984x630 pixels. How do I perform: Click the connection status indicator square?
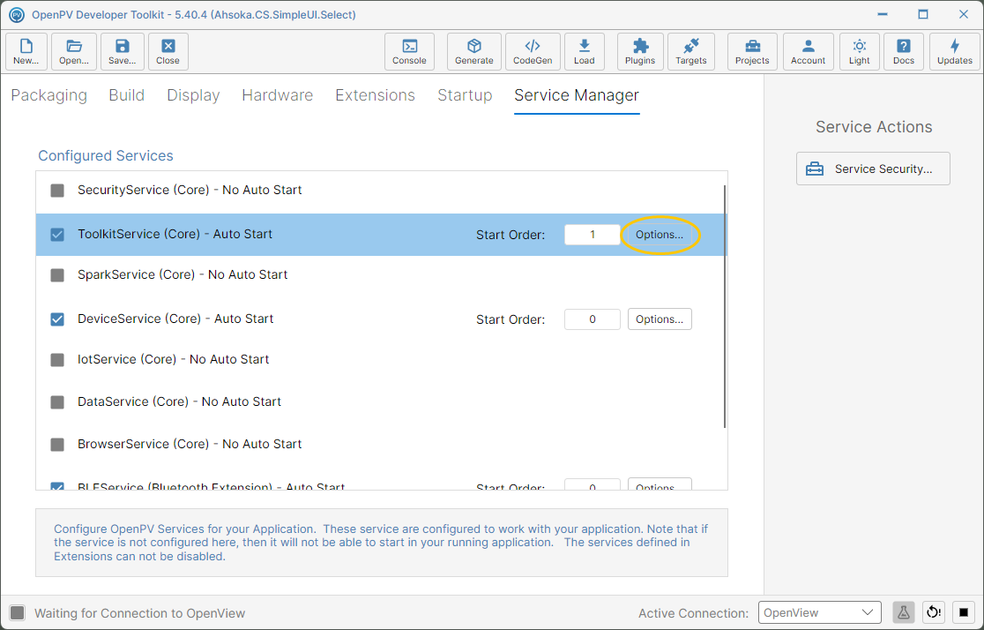18,613
